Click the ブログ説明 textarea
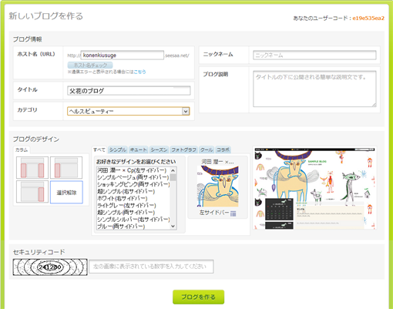The width and height of the screenshot is (393, 309). (314, 89)
